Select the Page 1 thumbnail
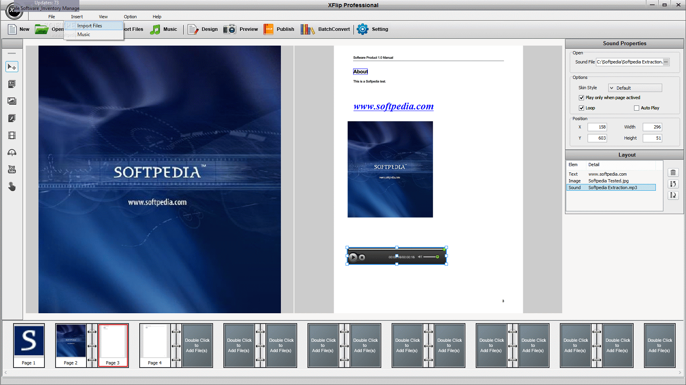 (x=29, y=345)
